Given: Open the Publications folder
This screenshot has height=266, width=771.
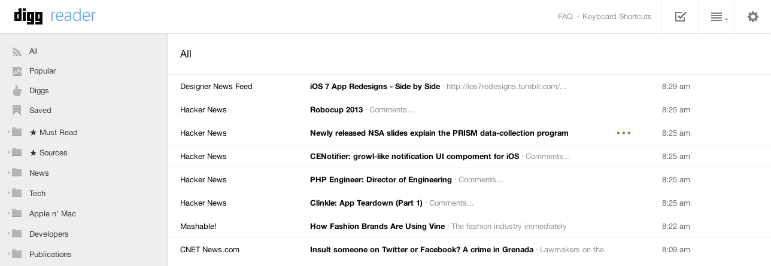Looking at the screenshot, I should [84, 254].
